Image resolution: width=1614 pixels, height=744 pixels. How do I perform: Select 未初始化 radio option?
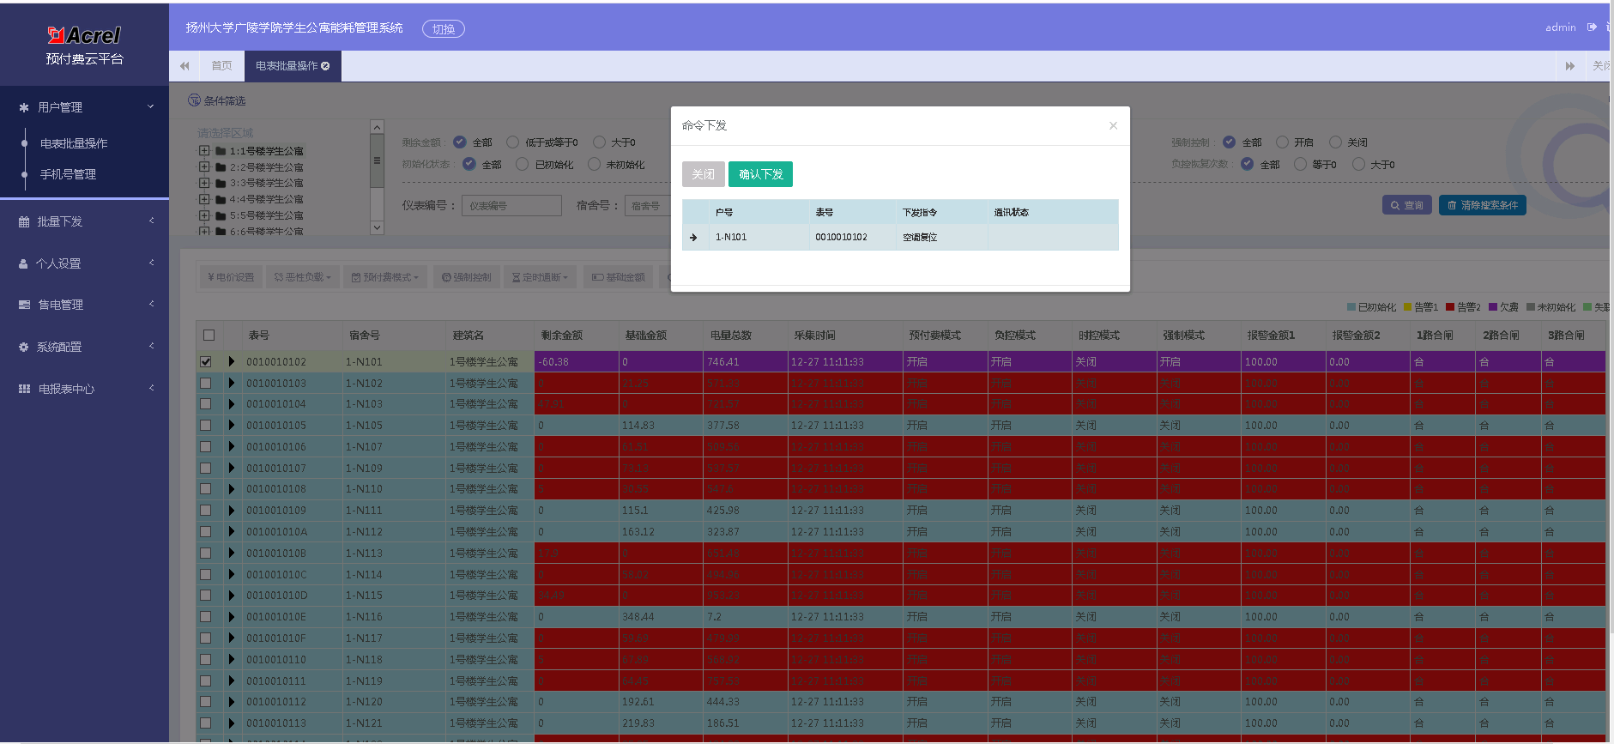[594, 164]
